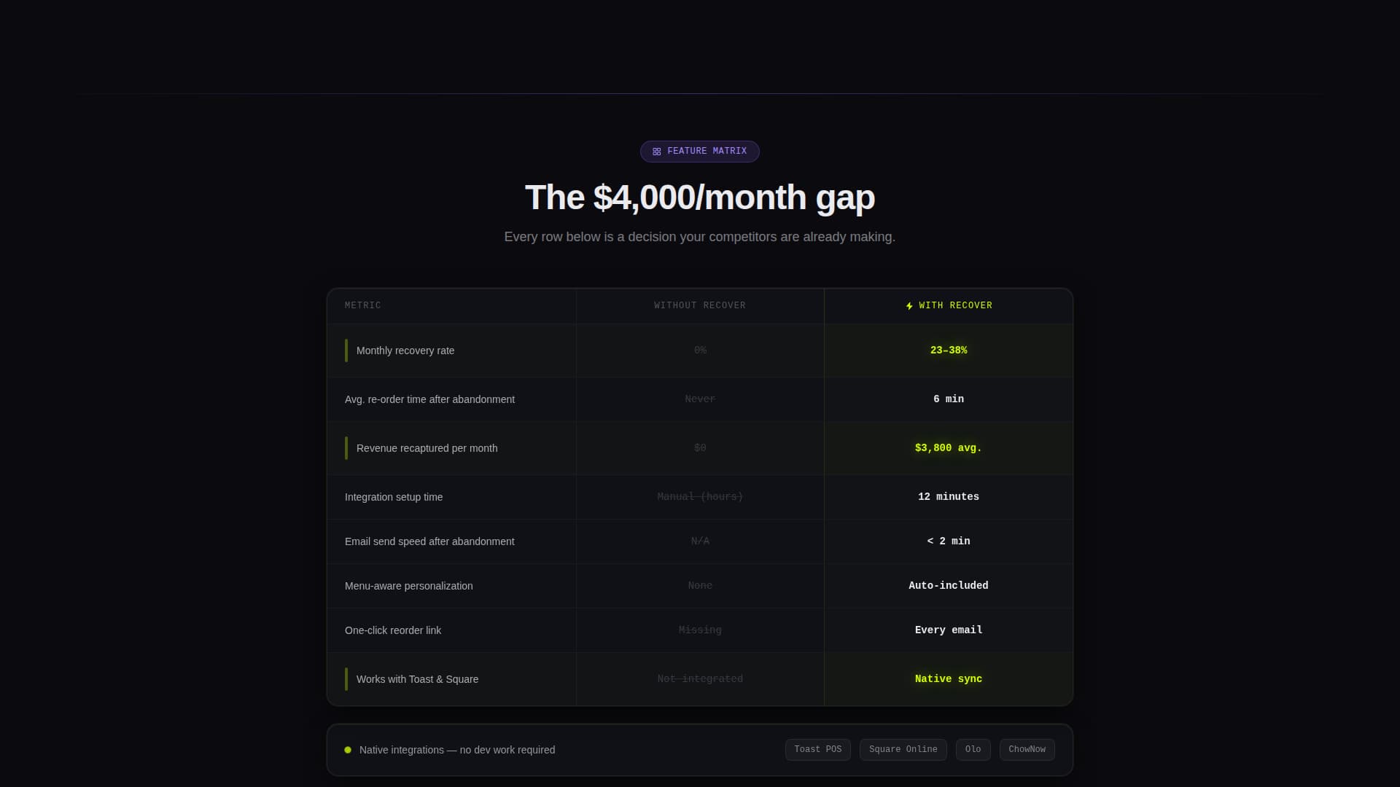
Task: Click the Native sync highlighted cell
Action: point(949,679)
